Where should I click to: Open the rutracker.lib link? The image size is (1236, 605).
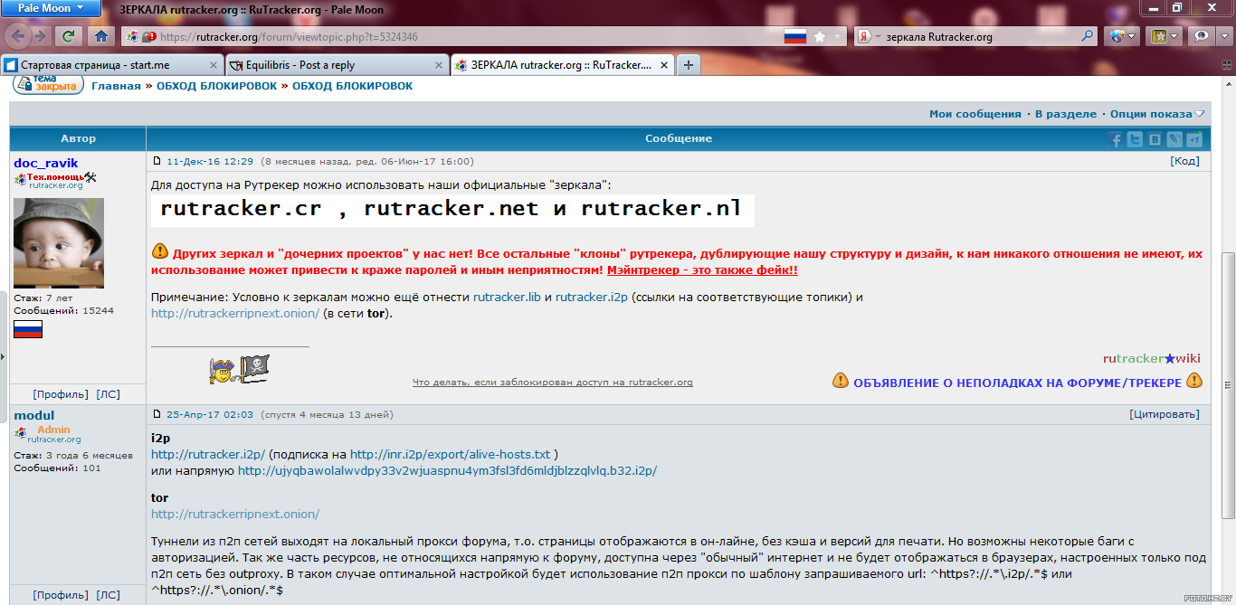point(507,297)
